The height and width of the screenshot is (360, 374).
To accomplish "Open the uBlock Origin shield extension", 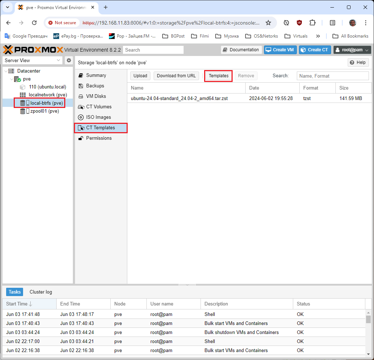I will [x=299, y=23].
